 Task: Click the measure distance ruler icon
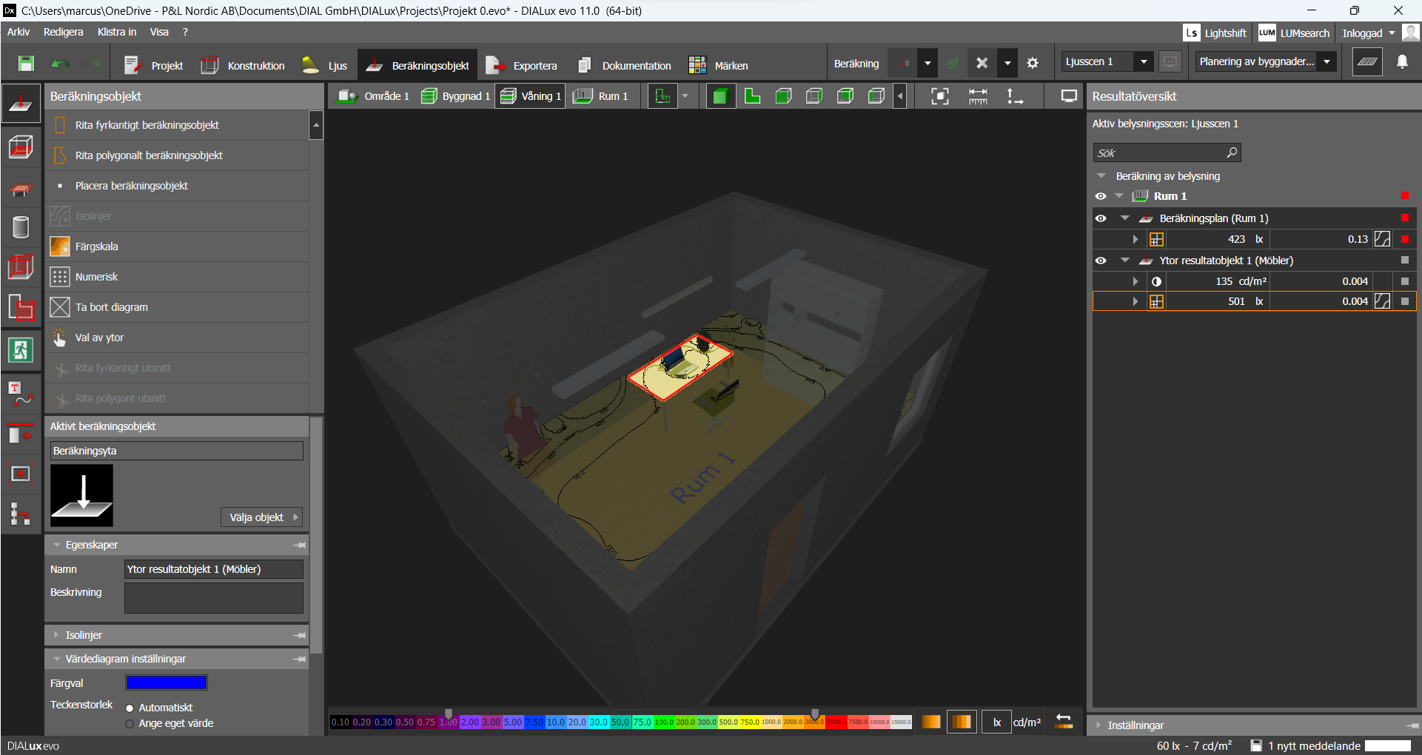(977, 96)
